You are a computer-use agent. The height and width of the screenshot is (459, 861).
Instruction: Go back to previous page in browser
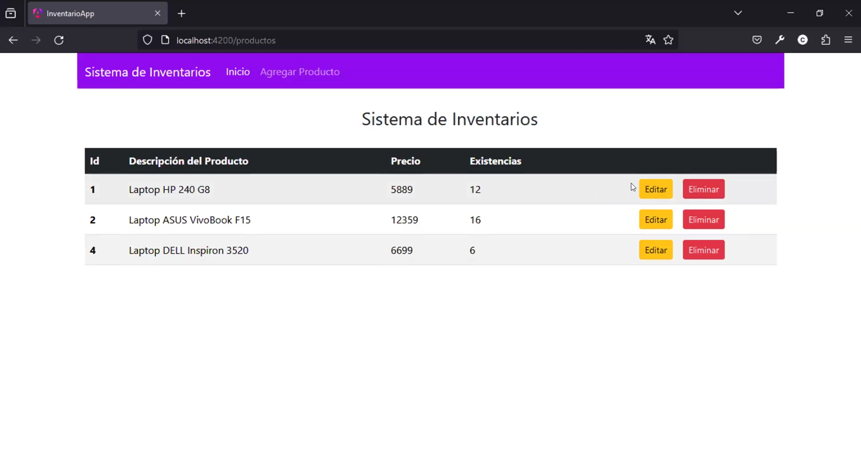[x=13, y=40]
